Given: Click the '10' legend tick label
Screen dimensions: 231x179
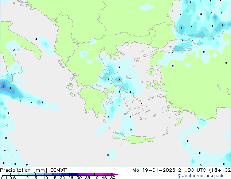Looking at the screenshot, I should point(46,178).
